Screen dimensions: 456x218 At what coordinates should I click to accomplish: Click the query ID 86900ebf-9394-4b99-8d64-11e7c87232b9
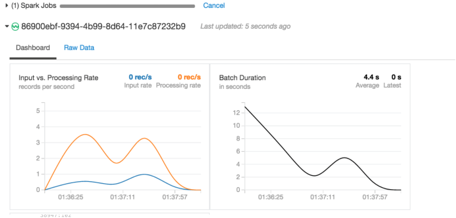[x=103, y=26]
